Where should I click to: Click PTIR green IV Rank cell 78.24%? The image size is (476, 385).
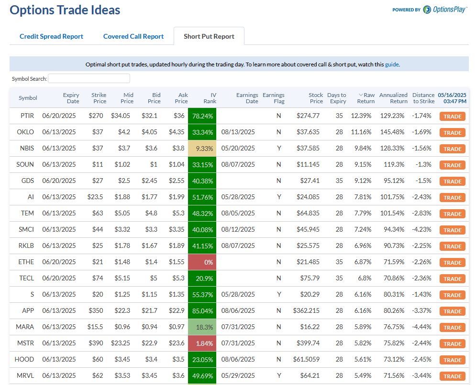pos(202,116)
